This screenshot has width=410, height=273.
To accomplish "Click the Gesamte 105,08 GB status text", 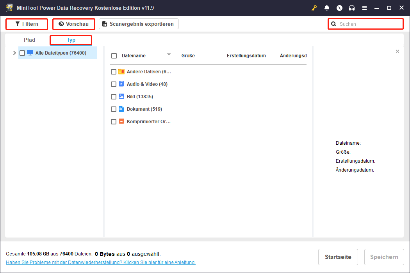I will pyautogui.click(x=49, y=254).
